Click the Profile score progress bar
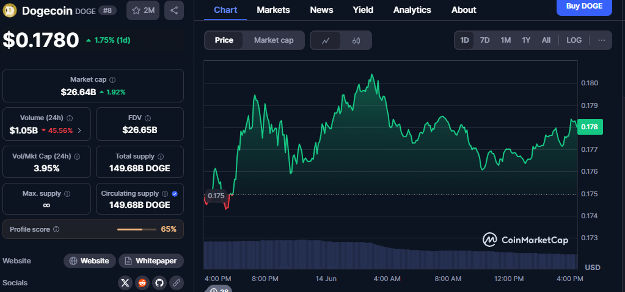Screen dimensions: 625x292 (137, 230)
